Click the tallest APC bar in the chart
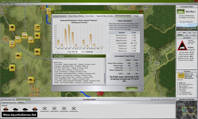 pyautogui.click(x=69, y=36)
